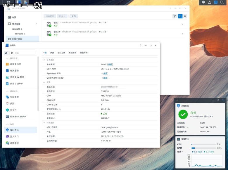Image resolution: width=228 pixels, height=170 pixels.
Task: Click the drive 1 disk icon
Action: (49, 24)
